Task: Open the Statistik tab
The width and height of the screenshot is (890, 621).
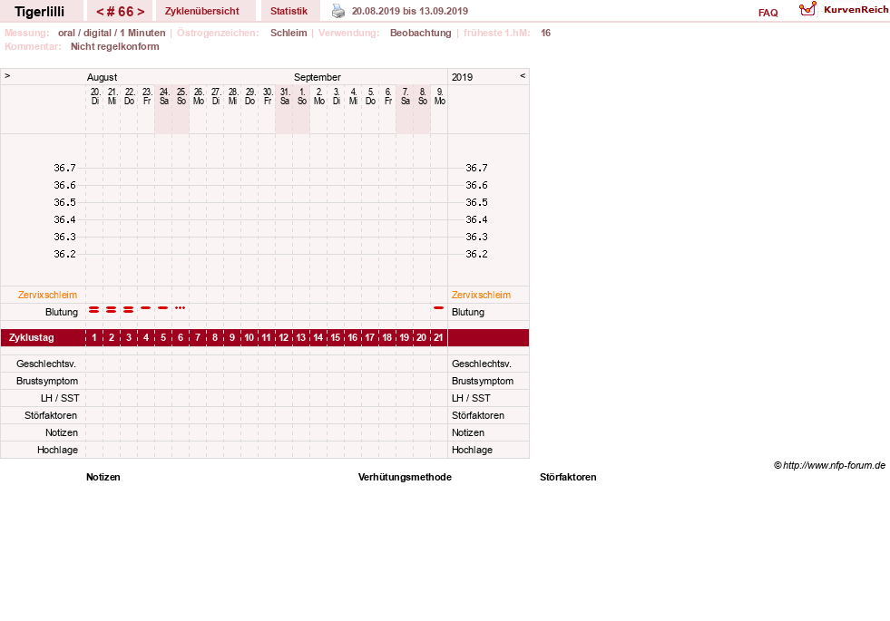Action: coord(289,11)
